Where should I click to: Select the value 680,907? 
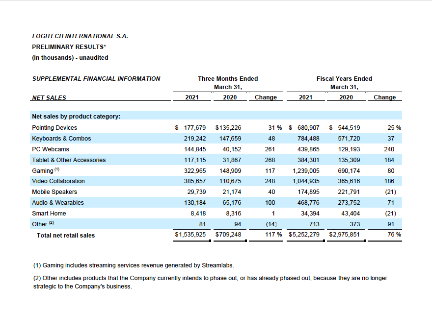click(x=308, y=128)
